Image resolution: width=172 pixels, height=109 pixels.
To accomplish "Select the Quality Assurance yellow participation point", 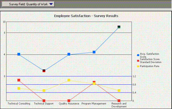I will (69, 80).
